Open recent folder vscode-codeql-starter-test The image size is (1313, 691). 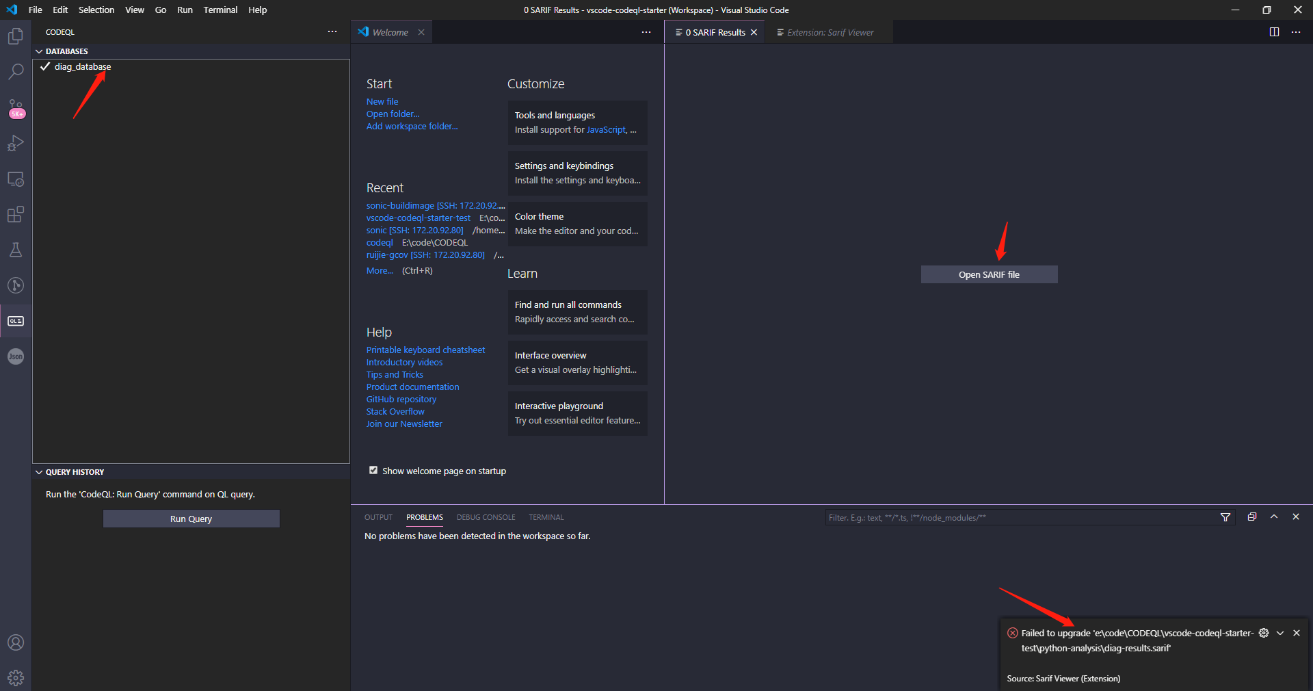pos(418,218)
